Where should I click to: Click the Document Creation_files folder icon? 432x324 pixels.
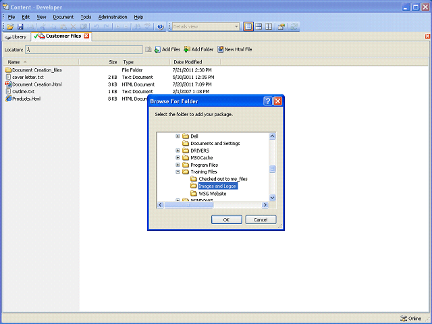click(x=9, y=70)
